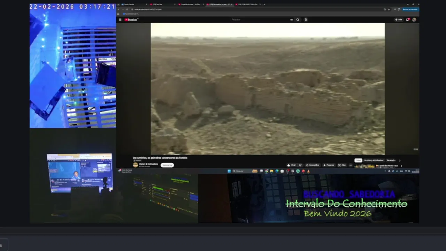446x251 pixels.
Task: Click the youtube.com address bar
Action: [x=258, y=9]
